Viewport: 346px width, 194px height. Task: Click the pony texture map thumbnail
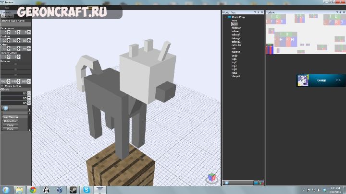(306, 34)
